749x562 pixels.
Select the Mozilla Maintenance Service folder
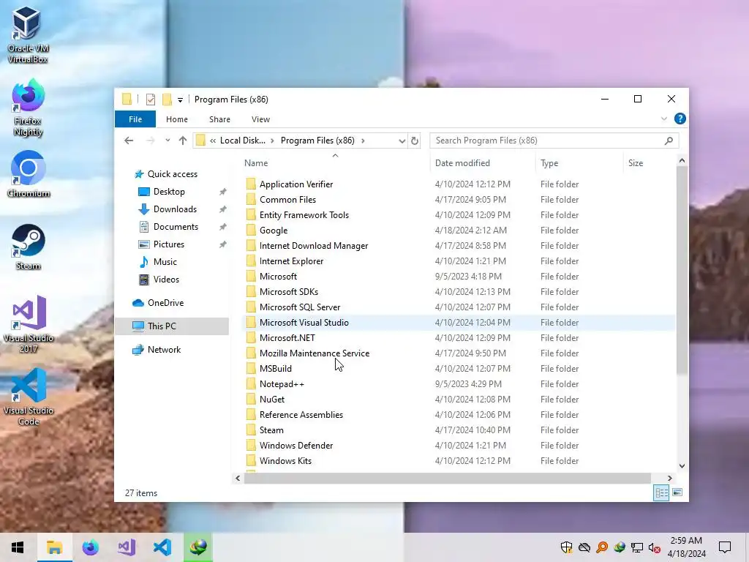point(315,353)
